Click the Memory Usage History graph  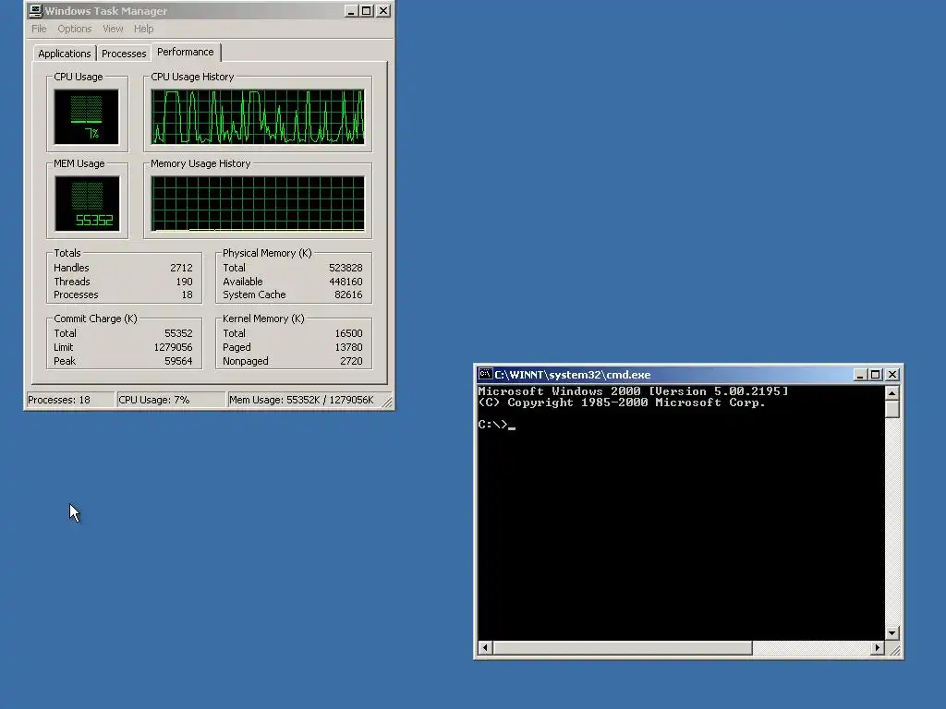click(x=258, y=204)
